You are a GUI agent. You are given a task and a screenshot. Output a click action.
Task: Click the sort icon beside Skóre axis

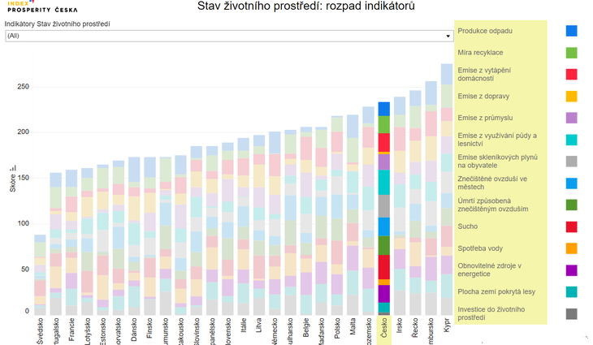pos(12,167)
